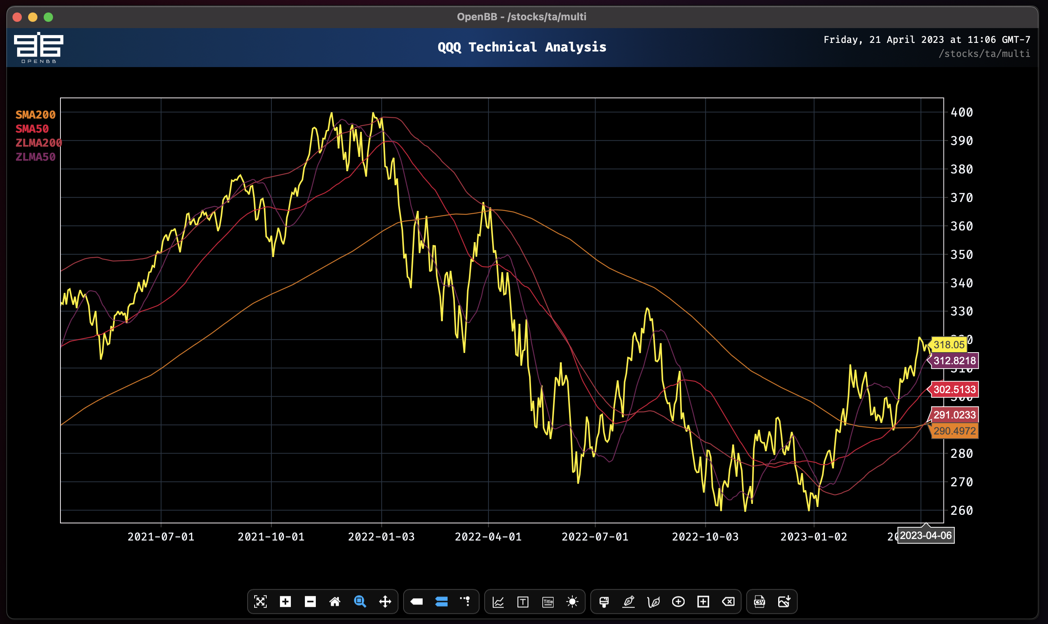Screen dimensions: 1048x624
Task: Click the 350 y-axis label
Action: tap(961, 255)
